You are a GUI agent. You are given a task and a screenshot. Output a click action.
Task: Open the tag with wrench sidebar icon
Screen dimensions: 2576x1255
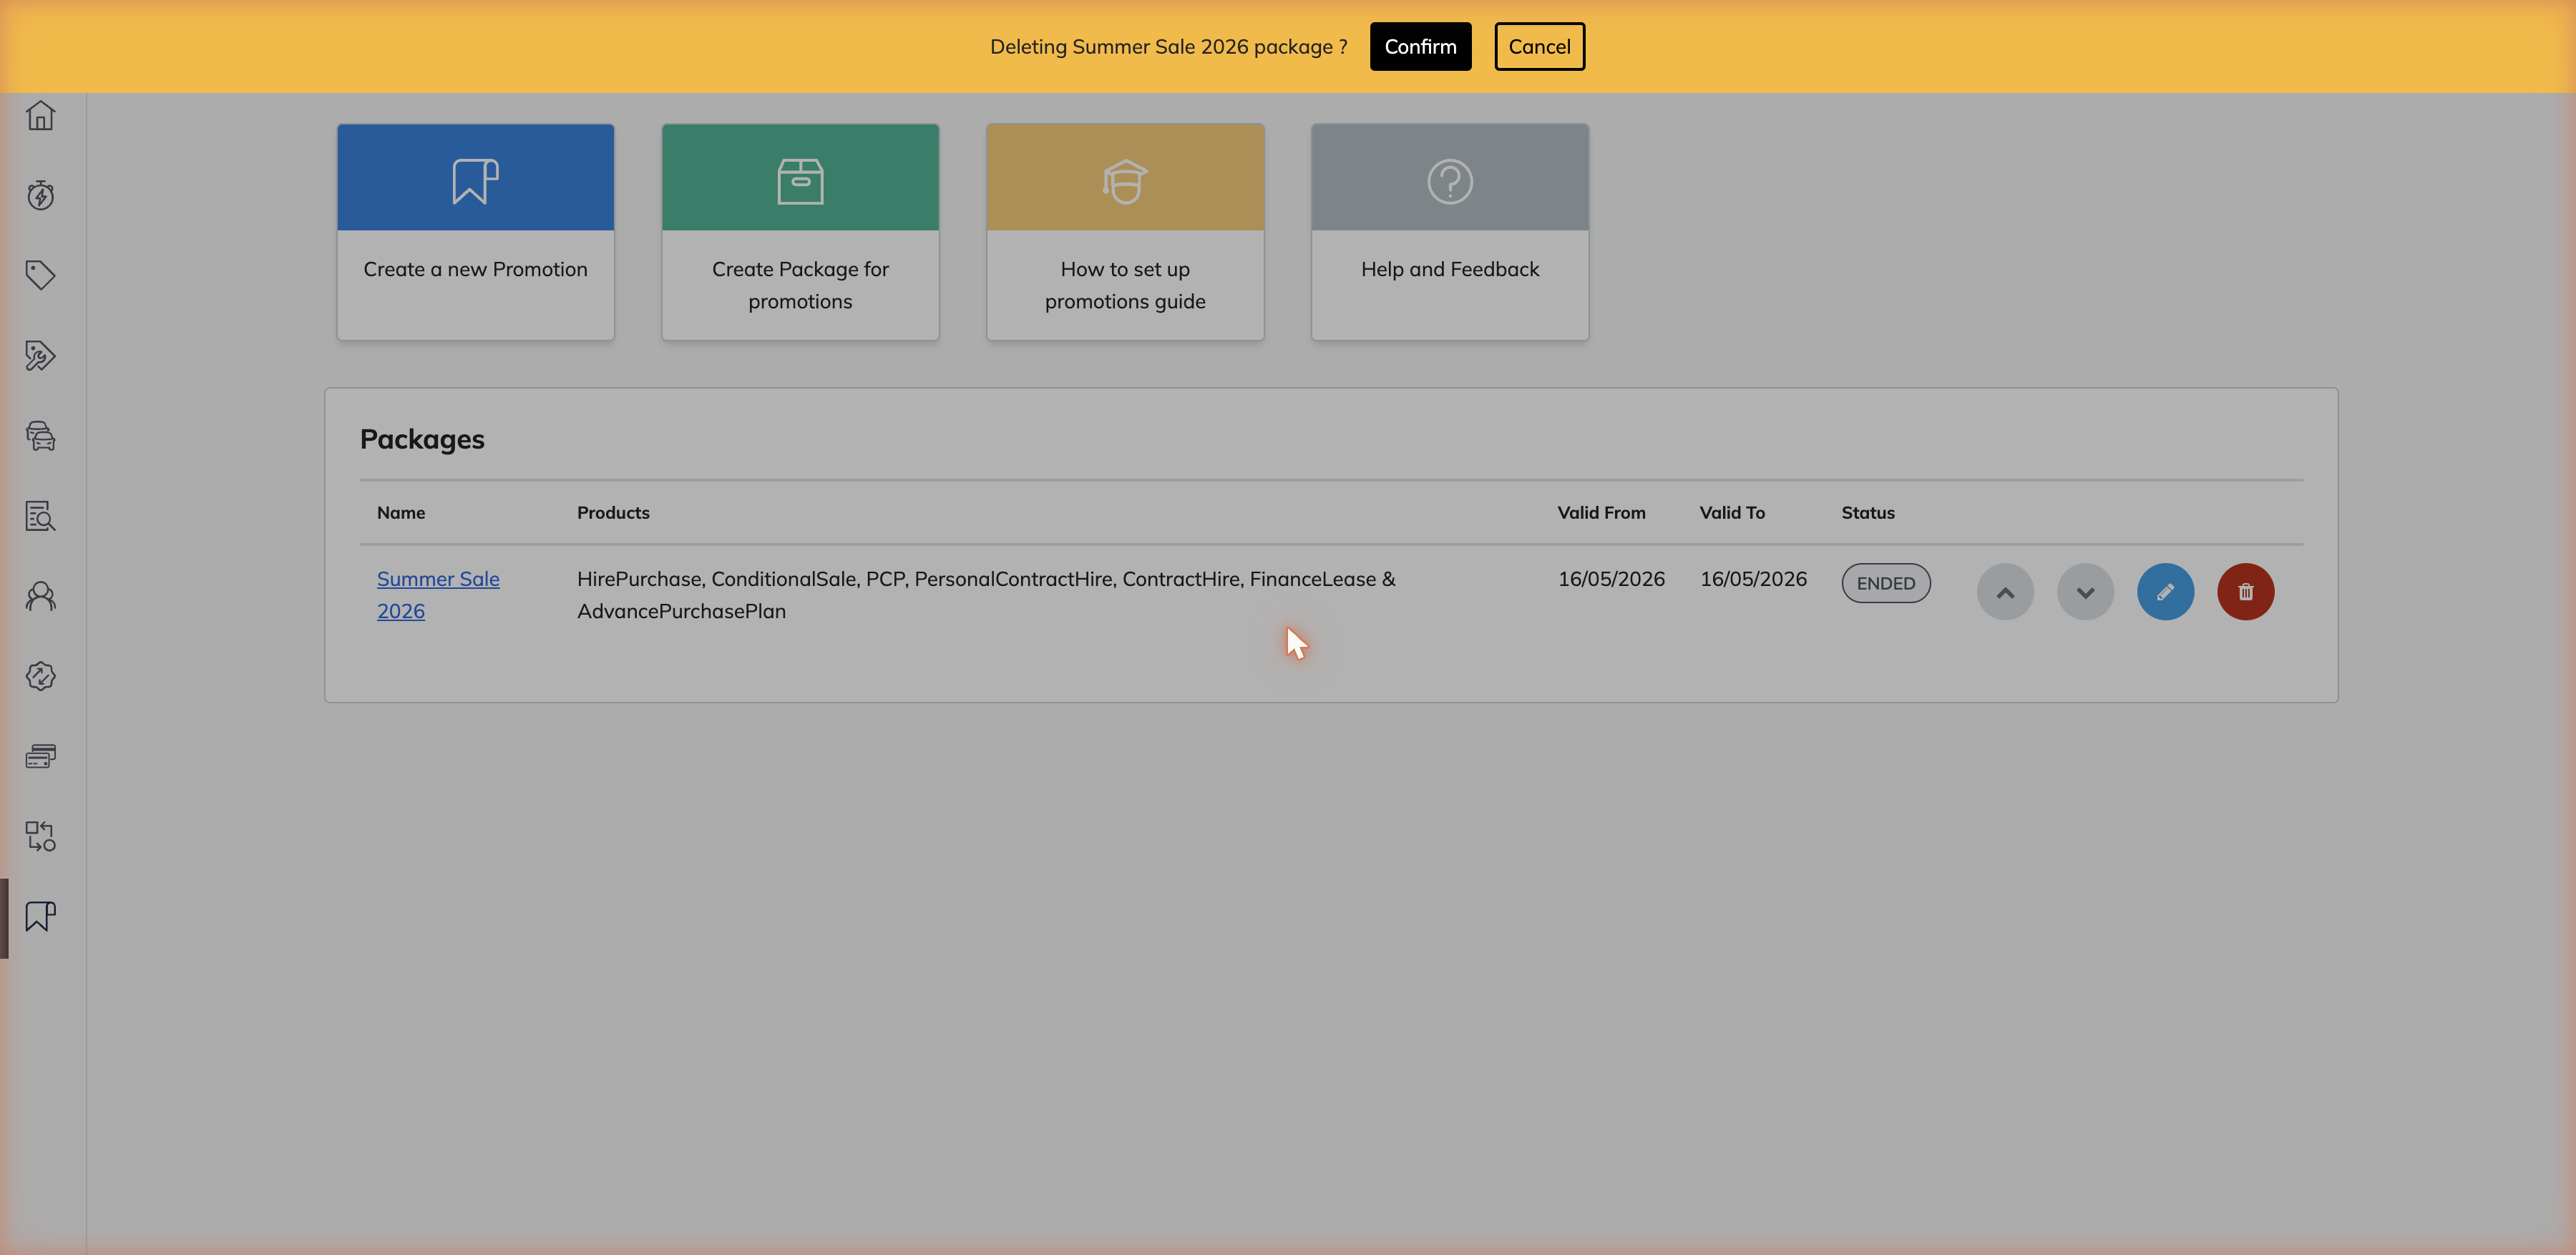[x=41, y=355]
